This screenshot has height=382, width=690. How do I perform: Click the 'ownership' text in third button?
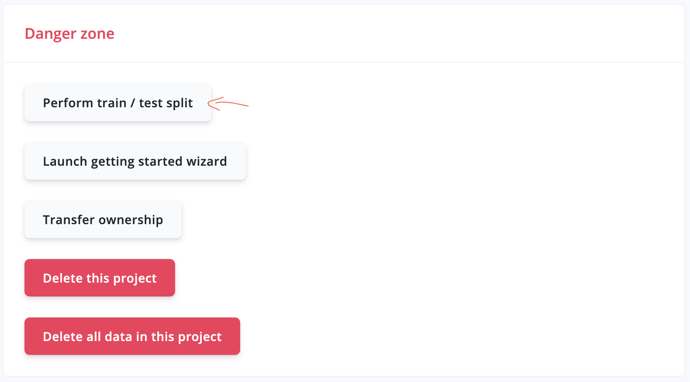(131, 220)
